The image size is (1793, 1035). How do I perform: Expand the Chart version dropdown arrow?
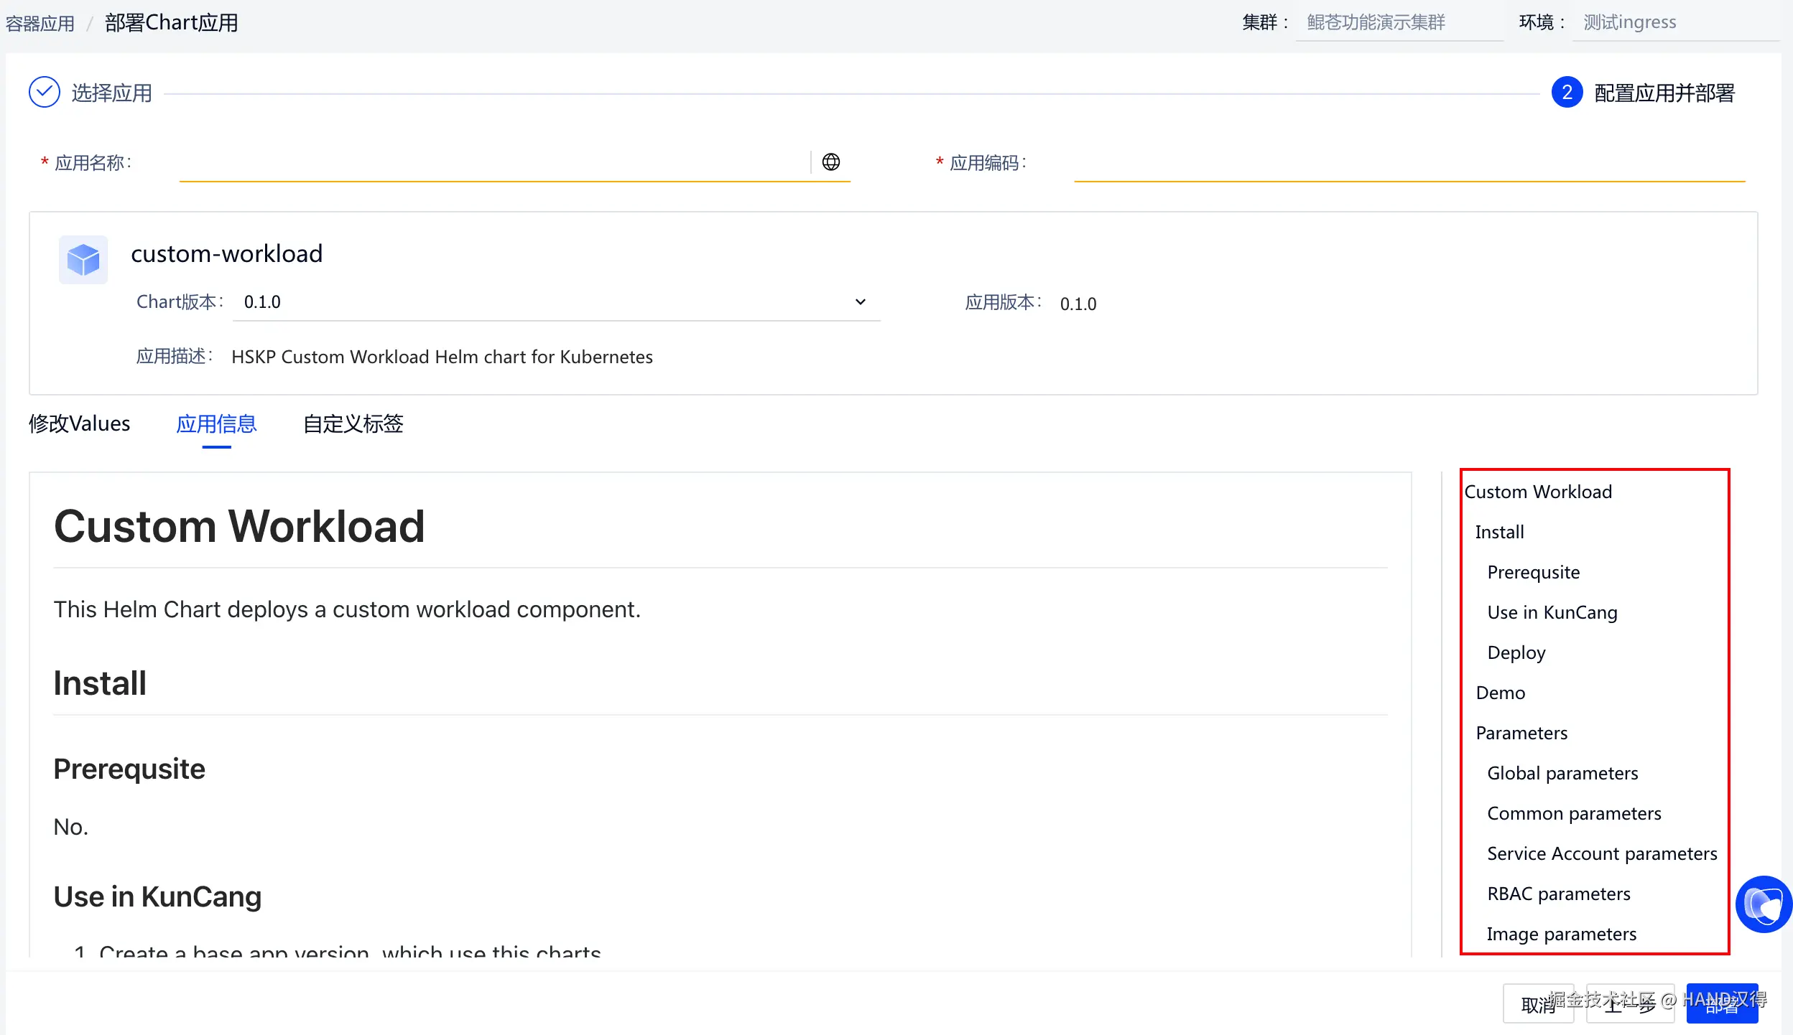point(860,302)
